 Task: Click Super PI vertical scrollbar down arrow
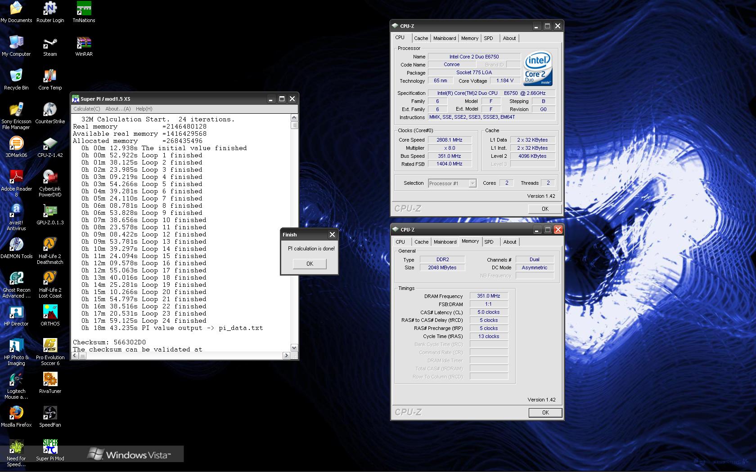(x=294, y=347)
